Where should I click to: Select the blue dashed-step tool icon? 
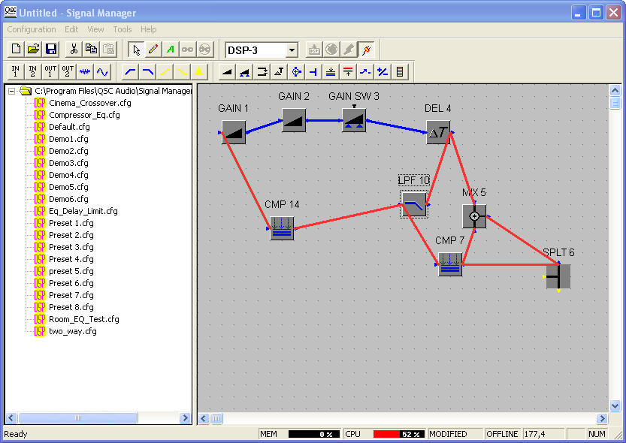(365, 72)
